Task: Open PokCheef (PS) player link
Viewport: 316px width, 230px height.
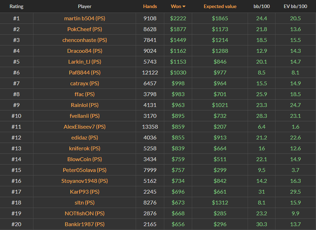Action: coord(84,29)
